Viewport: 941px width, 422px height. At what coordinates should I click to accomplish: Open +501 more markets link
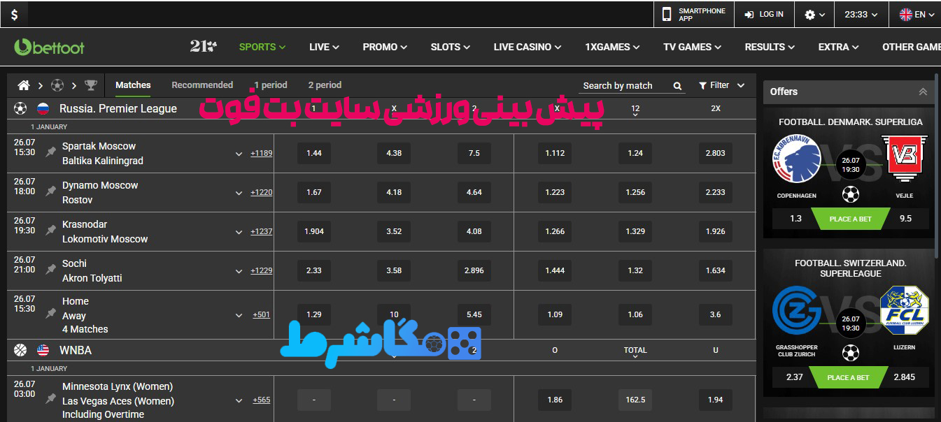262,314
